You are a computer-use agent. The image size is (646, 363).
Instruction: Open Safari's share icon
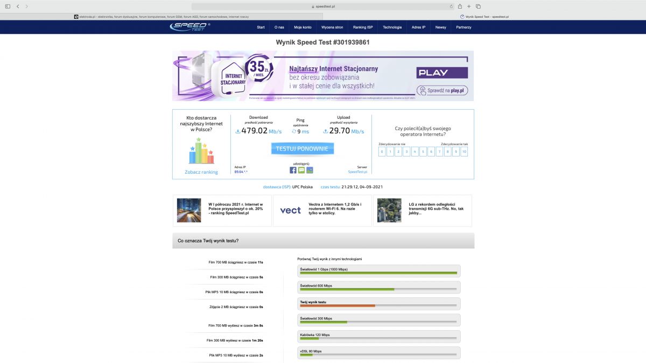(460, 6)
